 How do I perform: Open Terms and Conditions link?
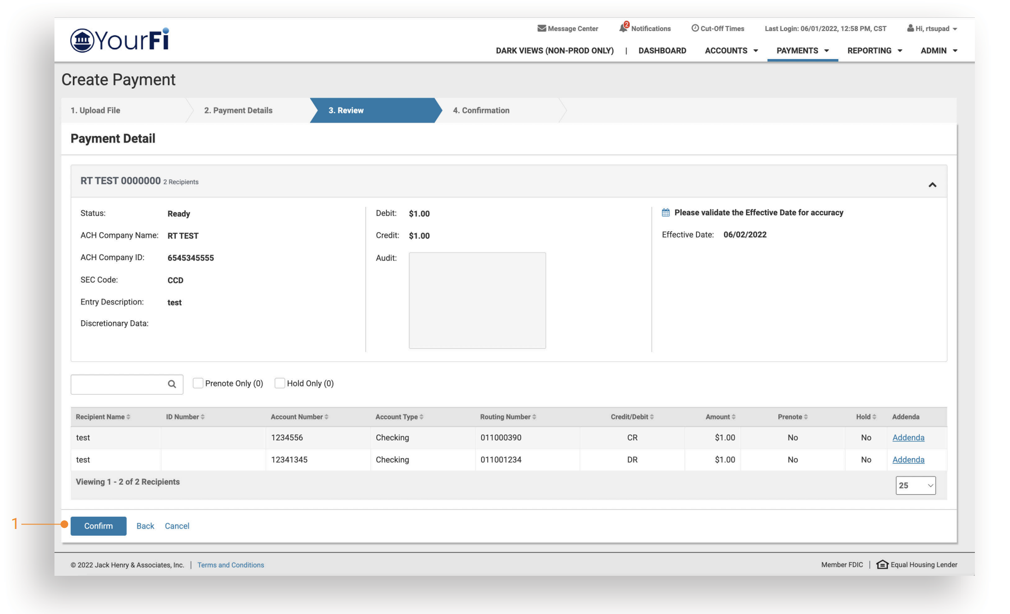click(231, 565)
